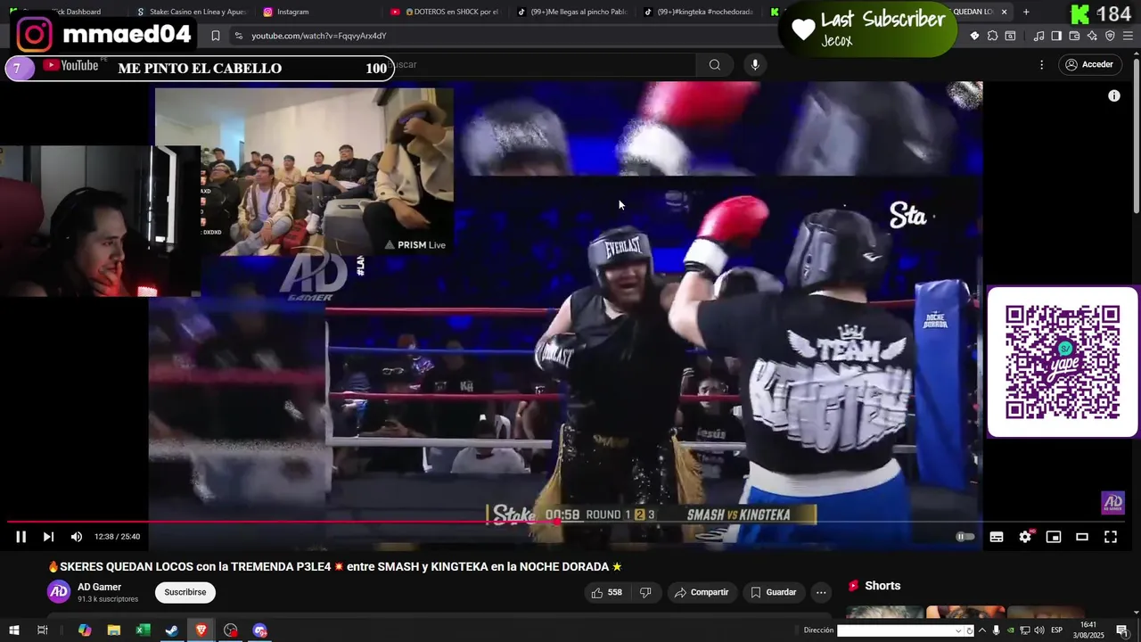Open Steam from the taskbar
The width and height of the screenshot is (1141, 642).
[x=172, y=630]
